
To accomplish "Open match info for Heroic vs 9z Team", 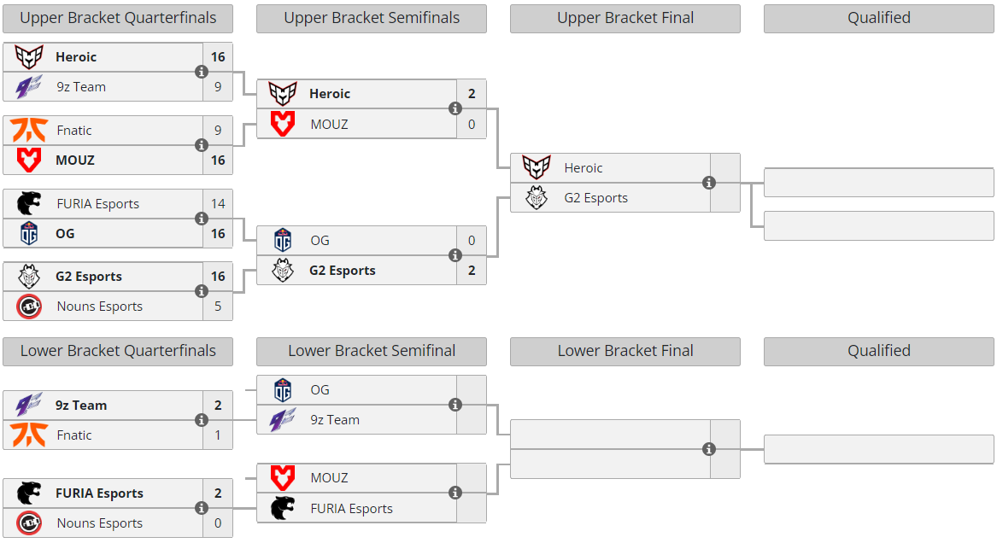I will [x=202, y=72].
